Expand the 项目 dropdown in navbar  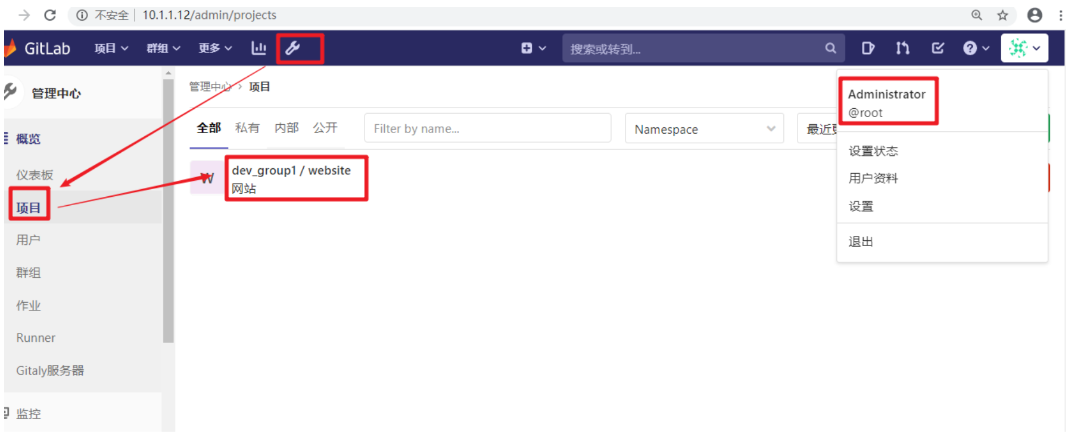tap(111, 48)
